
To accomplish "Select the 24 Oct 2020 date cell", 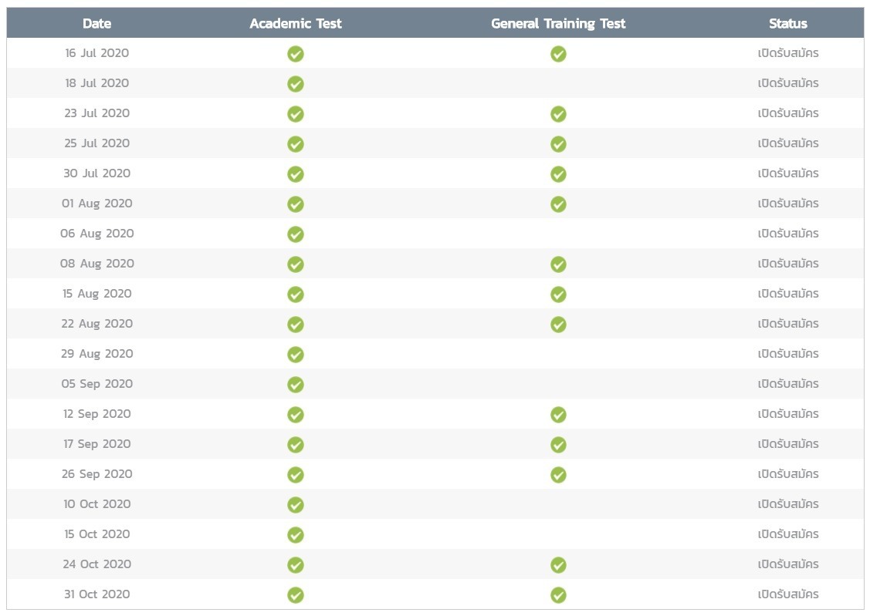I will [x=97, y=564].
